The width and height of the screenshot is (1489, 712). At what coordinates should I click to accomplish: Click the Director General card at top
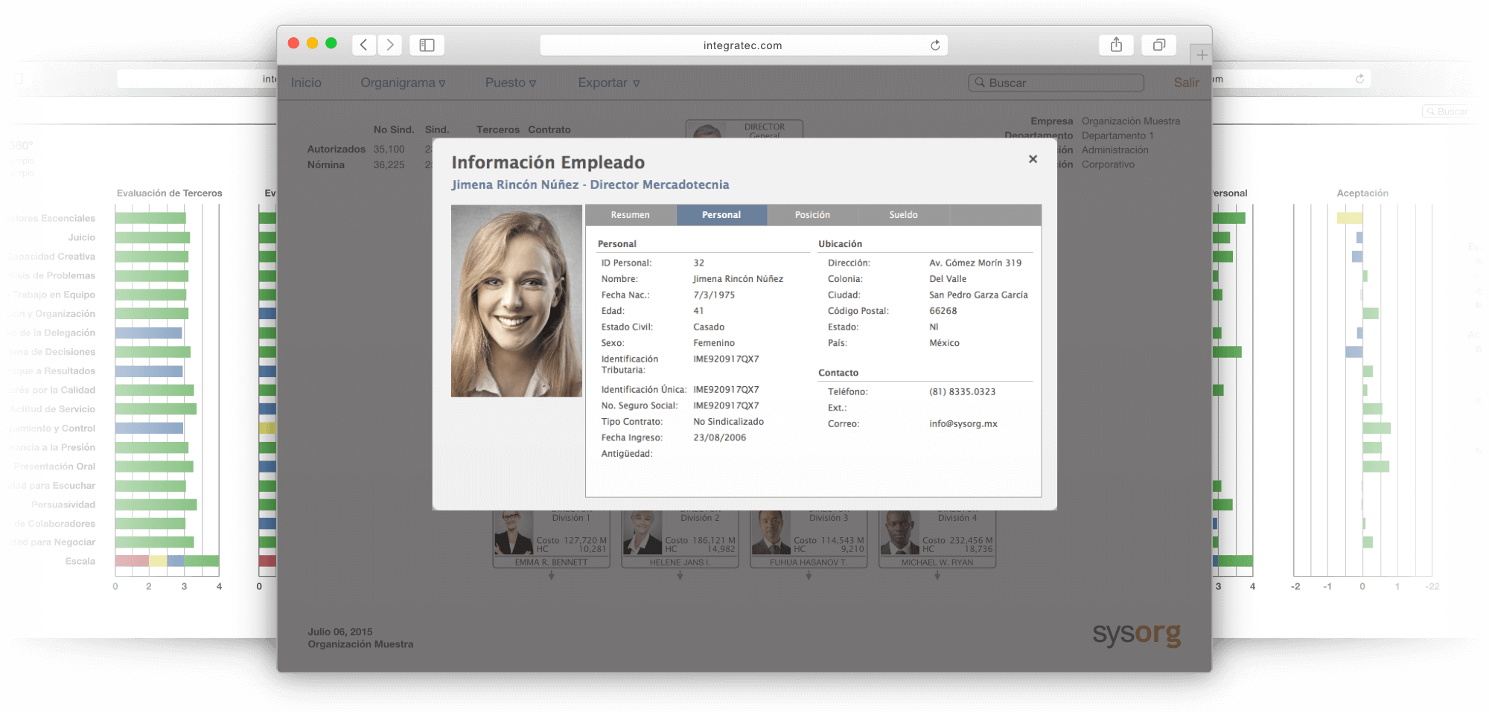click(x=744, y=129)
